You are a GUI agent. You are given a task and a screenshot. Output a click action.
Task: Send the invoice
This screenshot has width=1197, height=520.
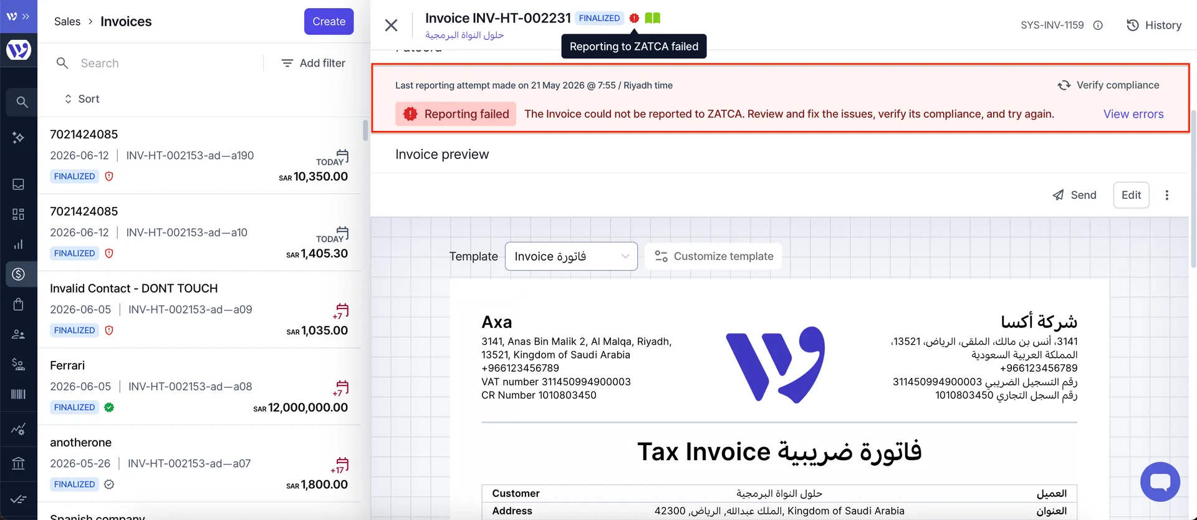click(1075, 195)
